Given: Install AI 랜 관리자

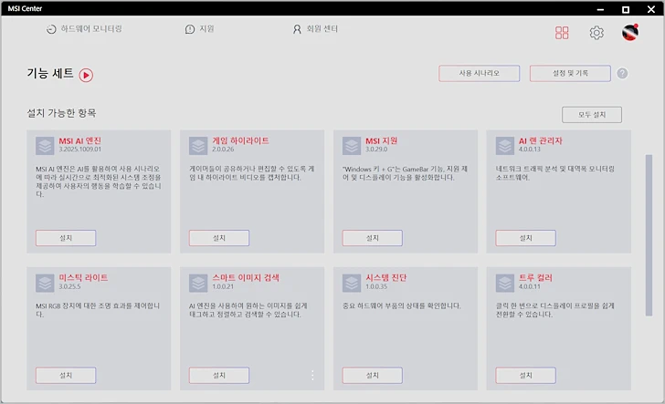Looking at the screenshot, I should [525, 238].
